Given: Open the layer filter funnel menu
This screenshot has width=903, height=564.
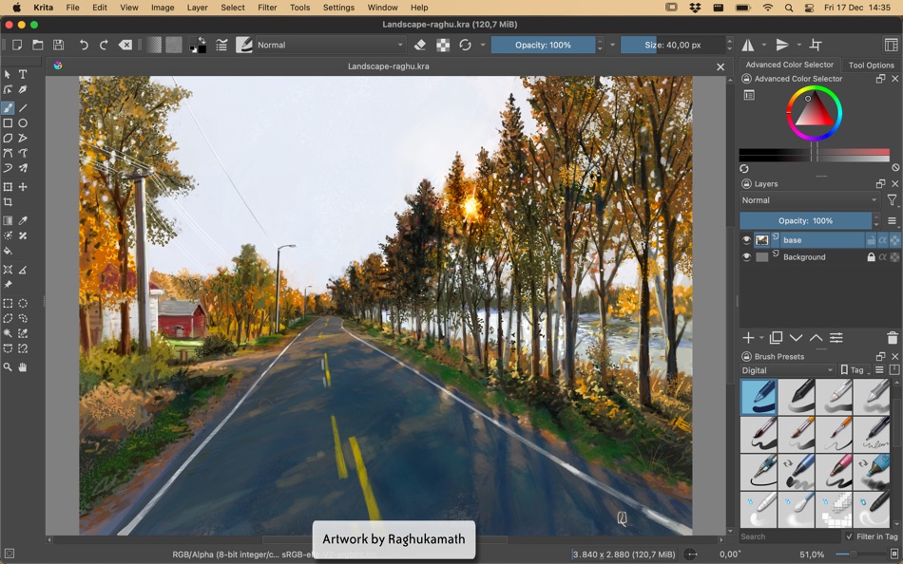Looking at the screenshot, I should click(x=892, y=200).
